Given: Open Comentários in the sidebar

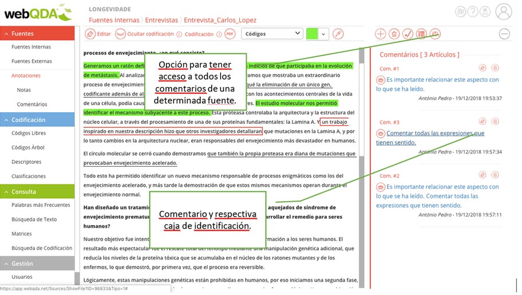Looking at the screenshot, I should pyautogui.click(x=32, y=104).
